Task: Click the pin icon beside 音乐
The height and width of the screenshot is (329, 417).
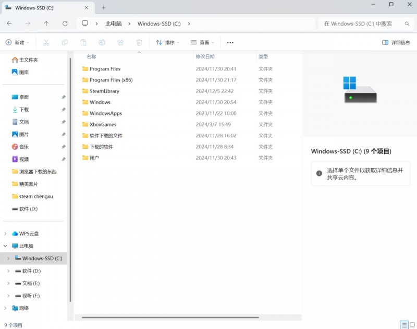Action: tap(64, 147)
